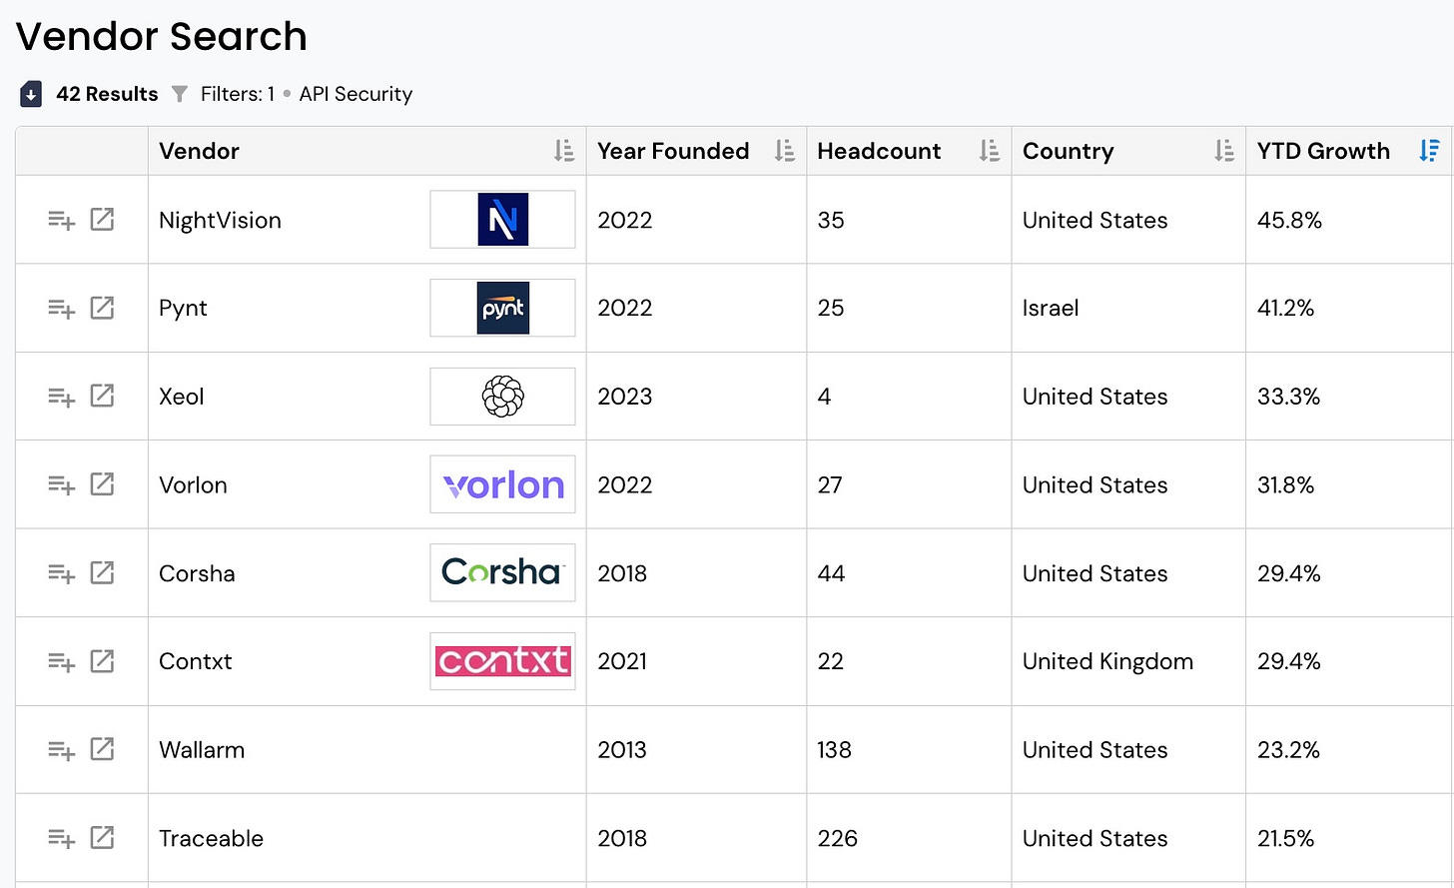Select the Traceable vendor row
The height and width of the screenshot is (888, 1454).
click(x=734, y=838)
